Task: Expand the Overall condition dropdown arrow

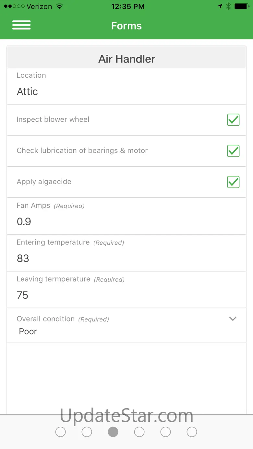Action: click(x=233, y=319)
